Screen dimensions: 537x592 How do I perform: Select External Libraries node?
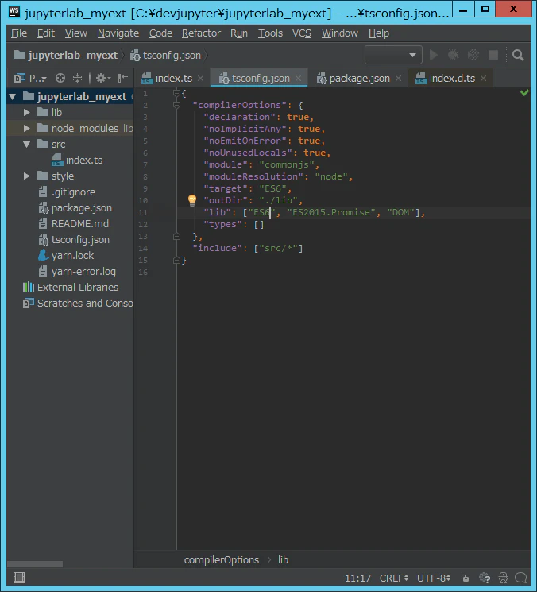coord(70,287)
